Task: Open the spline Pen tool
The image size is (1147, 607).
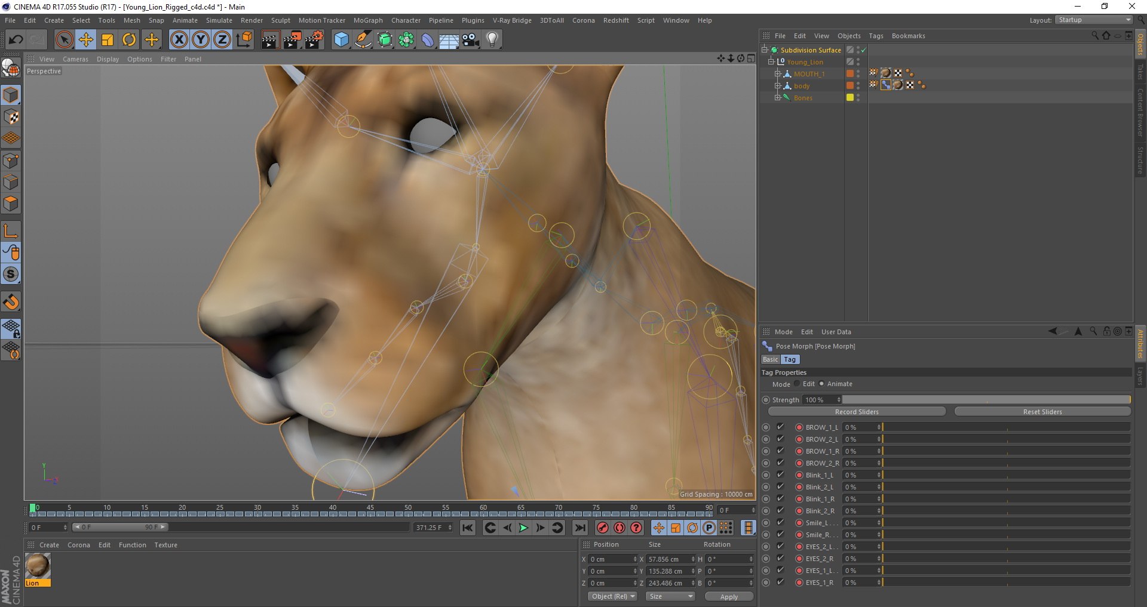Action: click(x=363, y=40)
